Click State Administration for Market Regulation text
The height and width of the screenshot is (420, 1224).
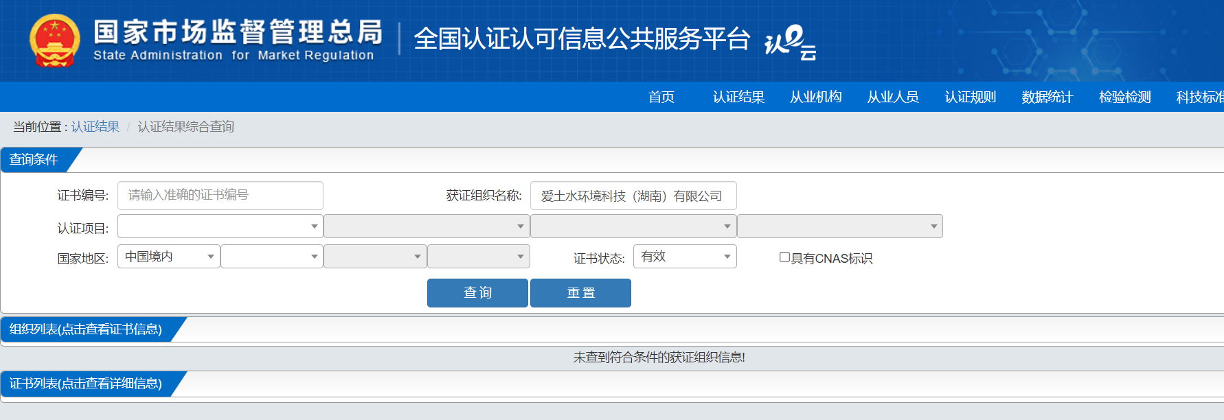234,56
